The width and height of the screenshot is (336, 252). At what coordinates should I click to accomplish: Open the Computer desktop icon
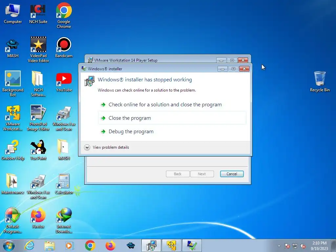point(13,13)
